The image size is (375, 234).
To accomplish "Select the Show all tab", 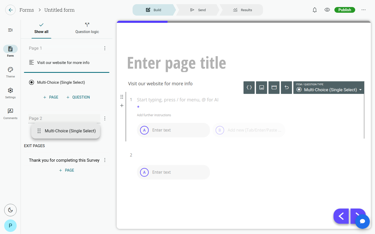I will (x=41, y=28).
